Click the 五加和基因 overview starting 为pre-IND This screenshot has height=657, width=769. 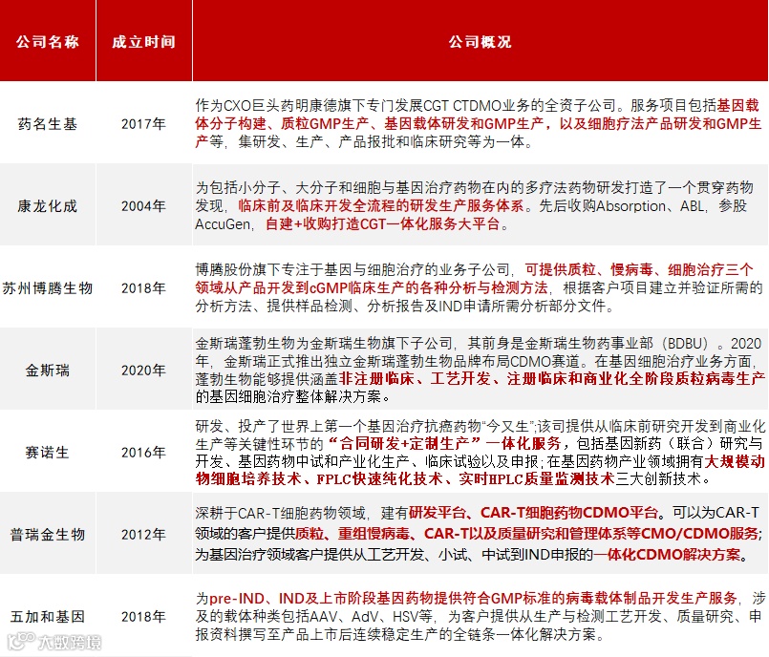(x=480, y=616)
